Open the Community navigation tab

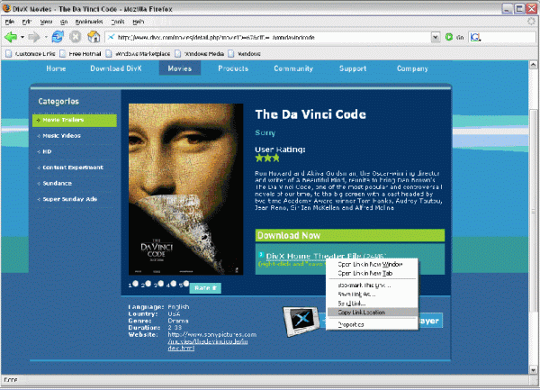[293, 68]
